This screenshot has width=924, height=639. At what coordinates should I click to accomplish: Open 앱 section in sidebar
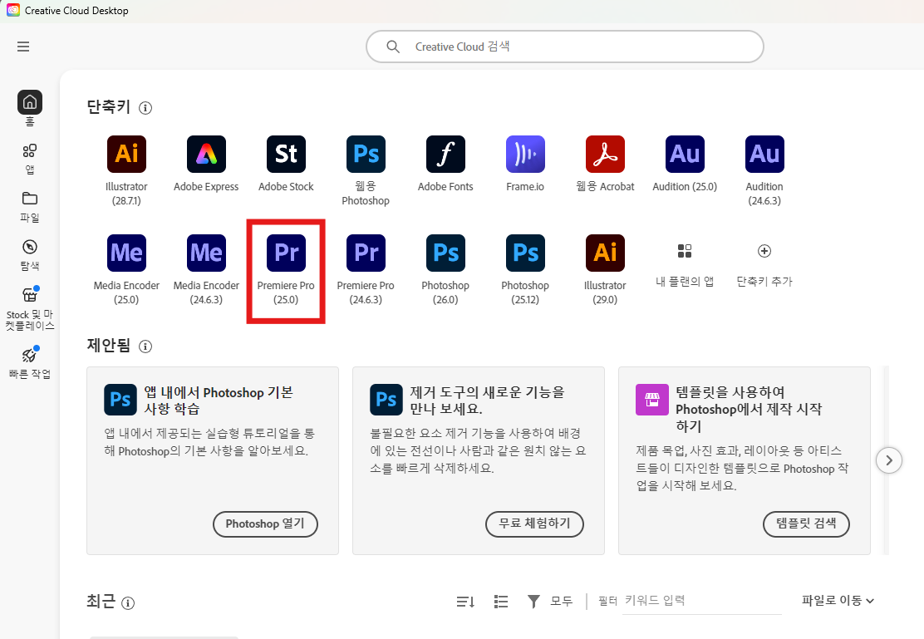[x=29, y=159]
